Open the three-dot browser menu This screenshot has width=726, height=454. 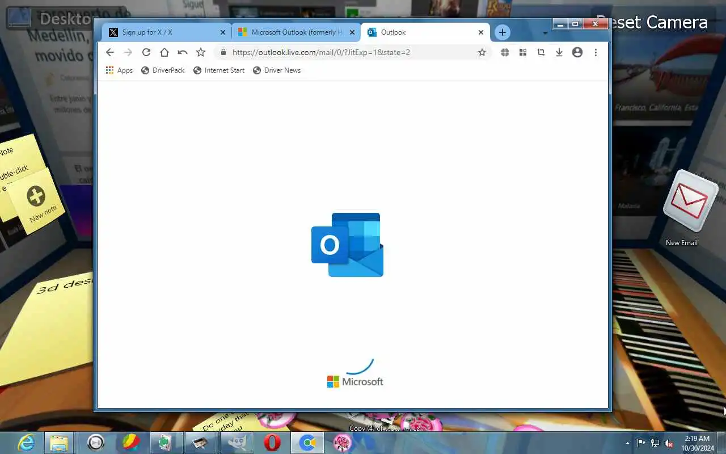(596, 52)
